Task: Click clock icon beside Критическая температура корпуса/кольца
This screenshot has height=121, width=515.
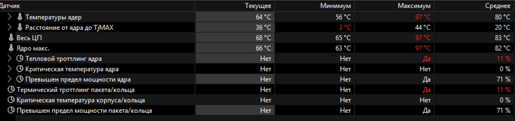Action: click(x=11, y=100)
